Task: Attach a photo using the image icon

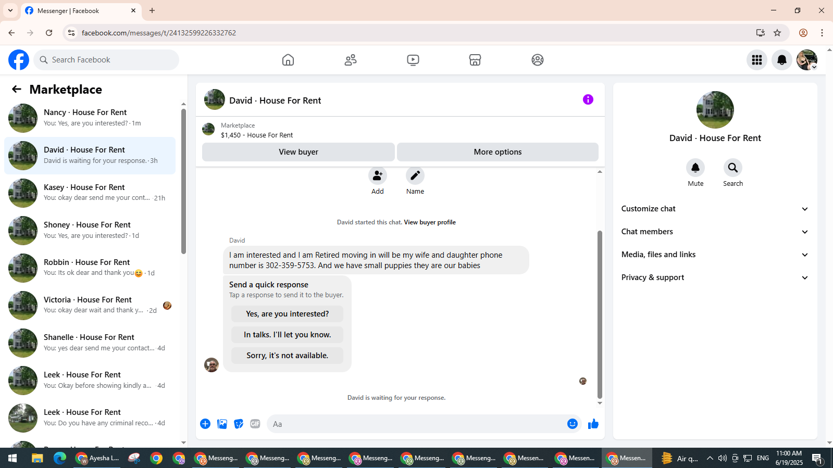Action: point(222,424)
